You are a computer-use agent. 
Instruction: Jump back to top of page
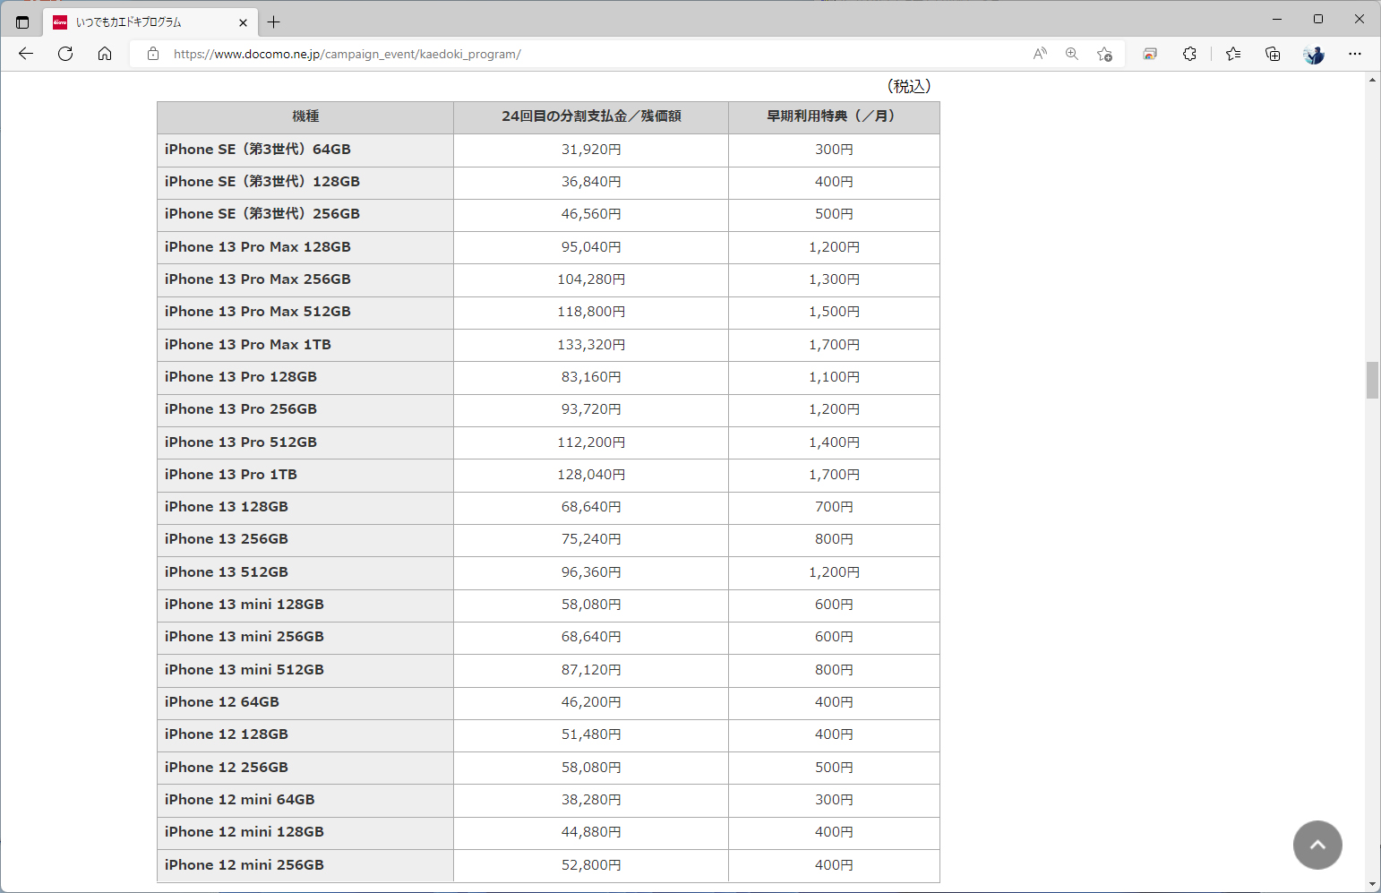(1317, 845)
